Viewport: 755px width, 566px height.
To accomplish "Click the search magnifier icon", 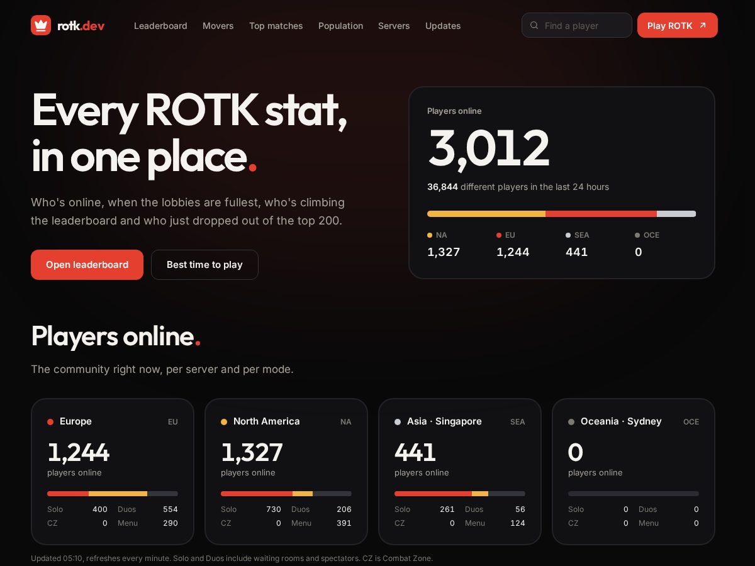I will pyautogui.click(x=534, y=26).
